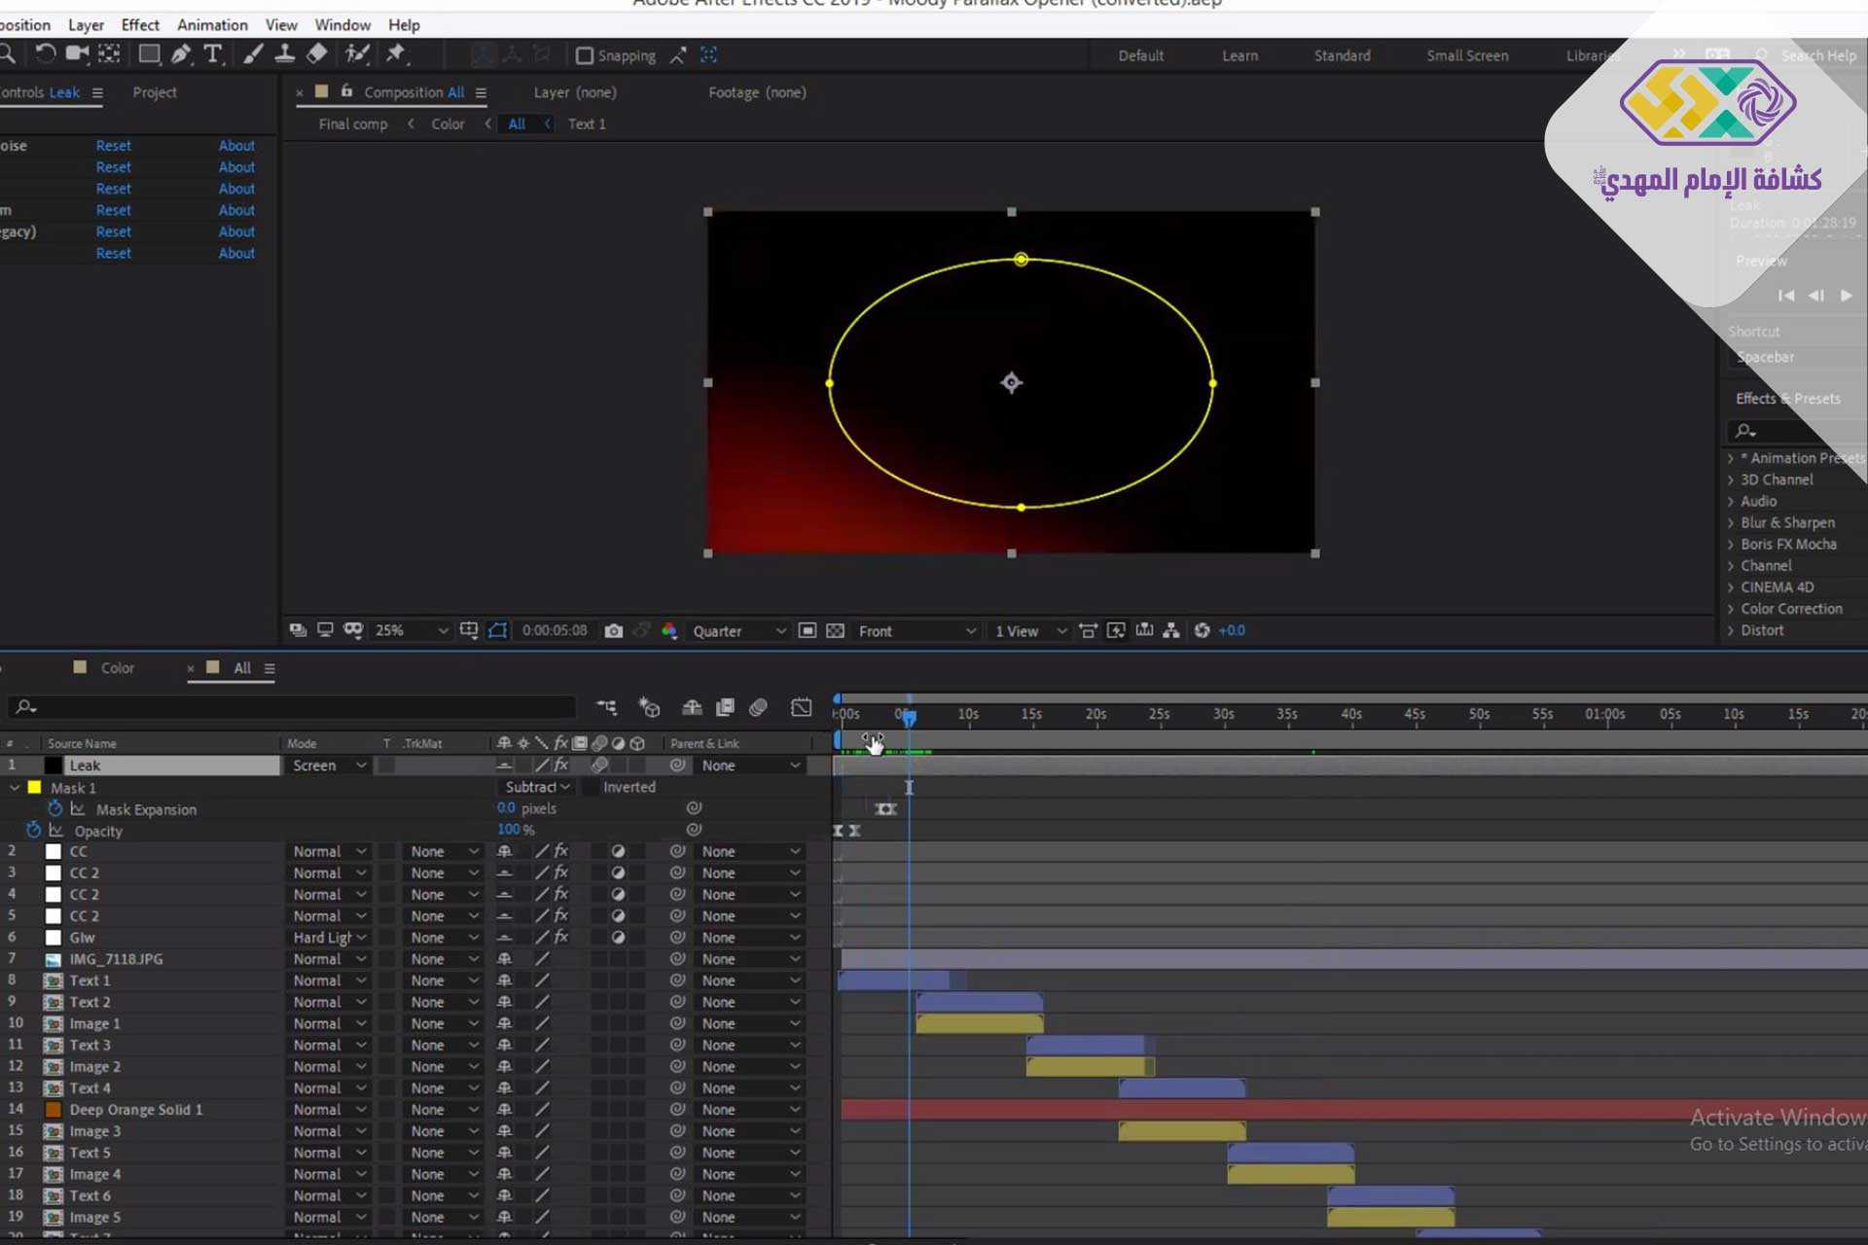Toggle mask and shape path visibility
Viewport: 1868px width, 1245px height.
point(497,631)
